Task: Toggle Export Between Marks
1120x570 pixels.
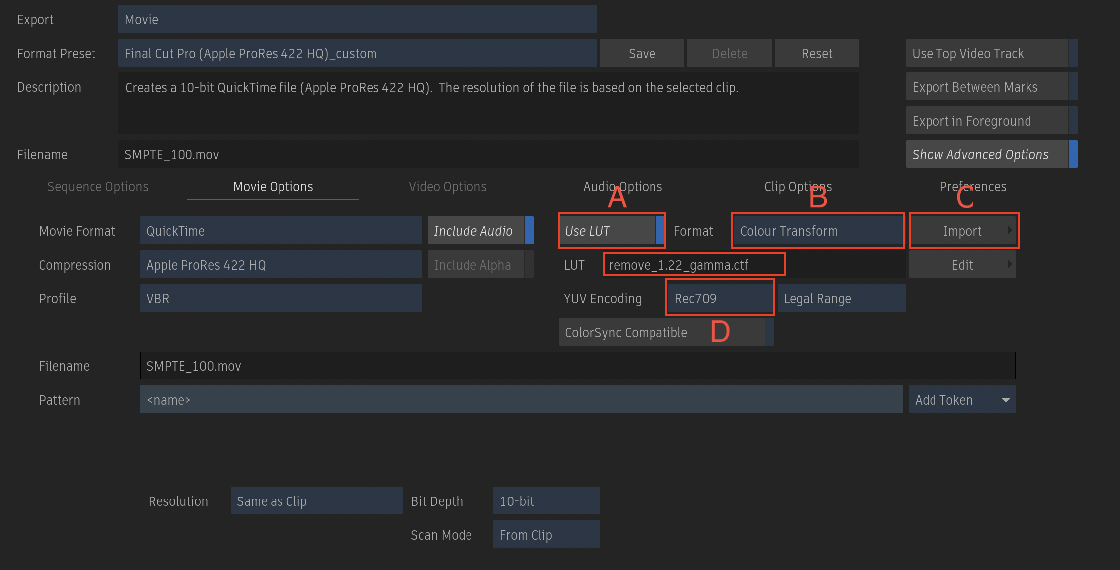Action: tap(987, 87)
